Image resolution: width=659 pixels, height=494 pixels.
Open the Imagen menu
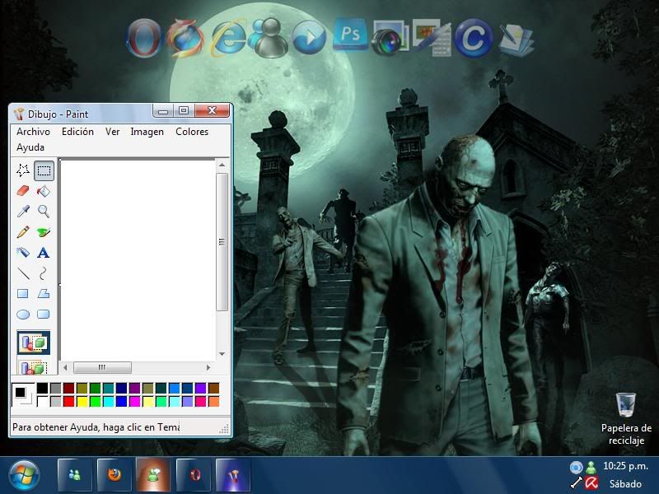click(147, 132)
